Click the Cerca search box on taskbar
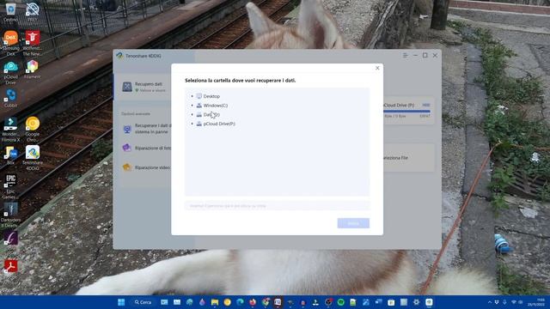550x309 pixels. (144, 302)
